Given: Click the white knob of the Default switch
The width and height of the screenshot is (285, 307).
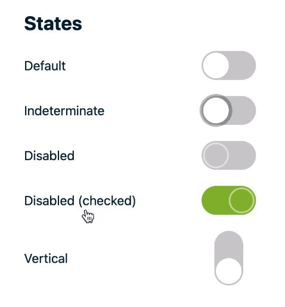Looking at the screenshot, I should coord(216,66).
